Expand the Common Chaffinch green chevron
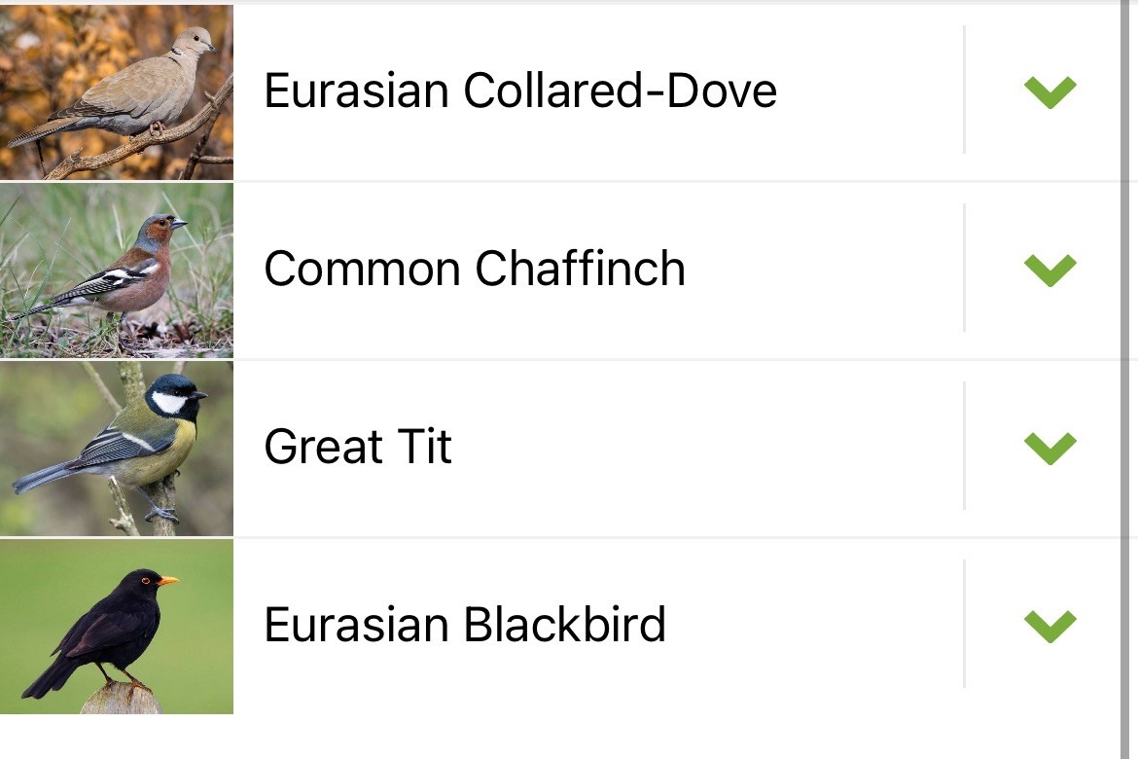 1050,271
